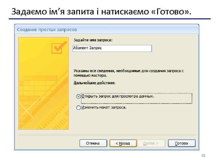Click the orange checkmark icon in illustration
The width and height of the screenshot is (218, 163).
click(x=59, y=47)
